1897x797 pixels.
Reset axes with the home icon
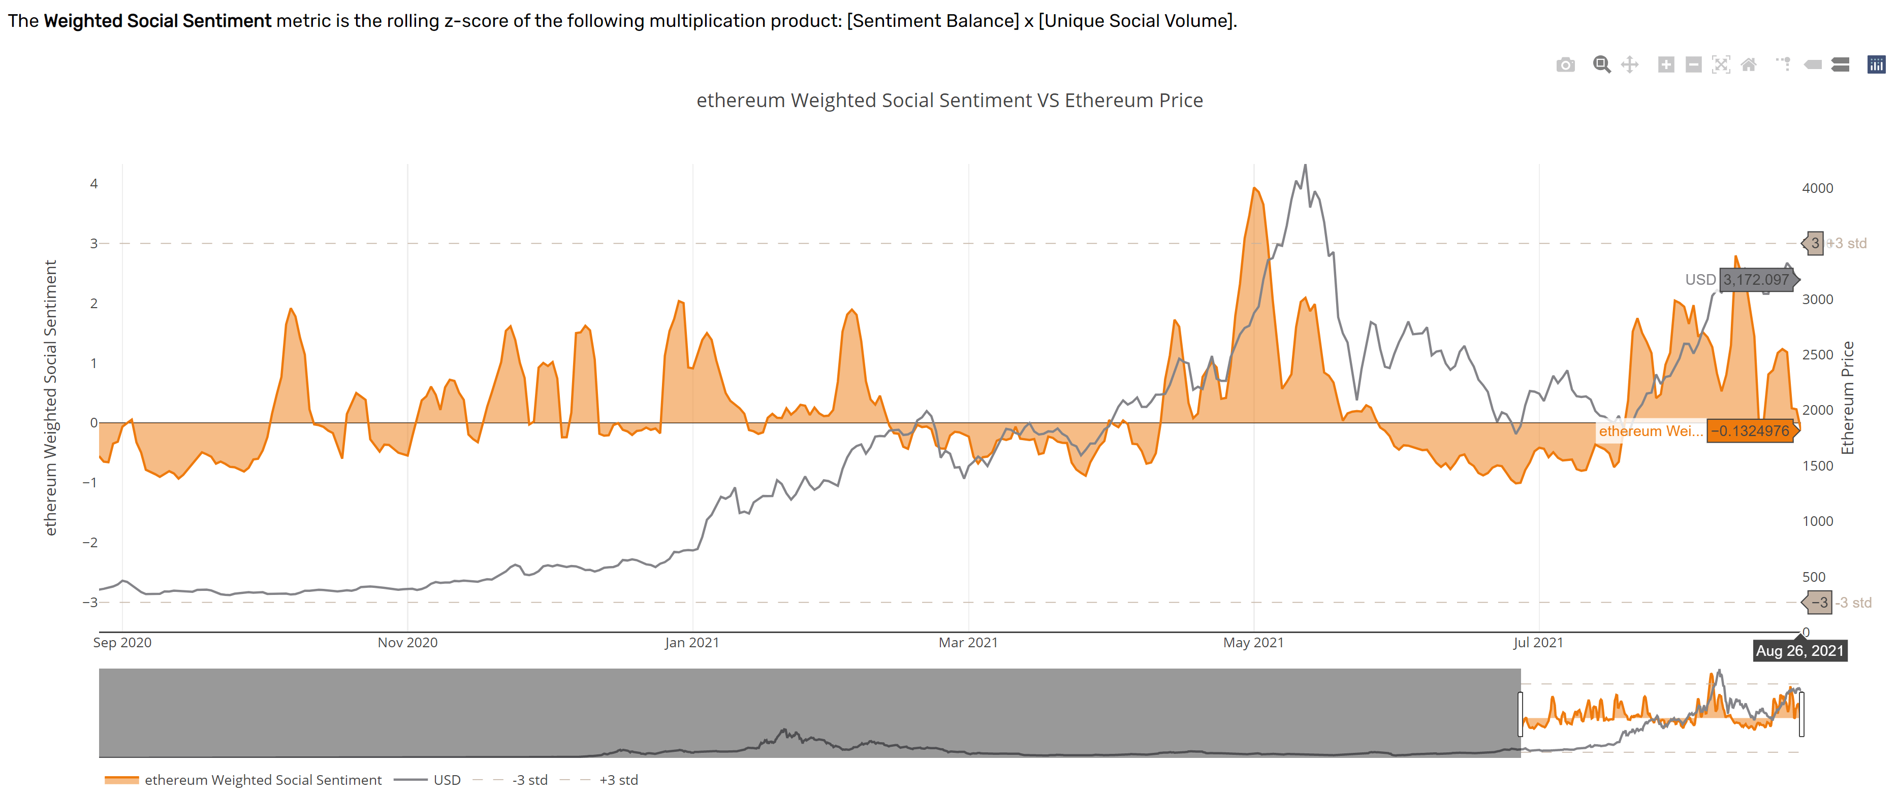pos(1749,65)
